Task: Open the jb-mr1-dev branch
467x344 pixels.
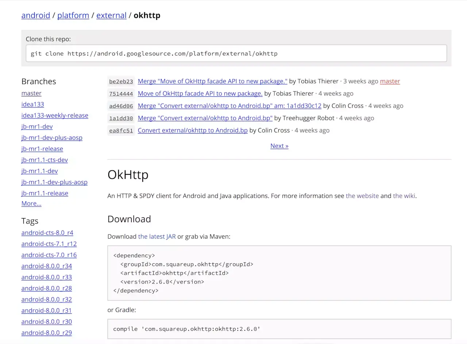Action: 37,127
